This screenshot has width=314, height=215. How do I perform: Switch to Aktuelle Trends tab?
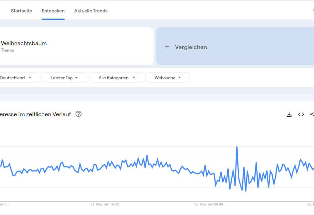click(x=91, y=11)
